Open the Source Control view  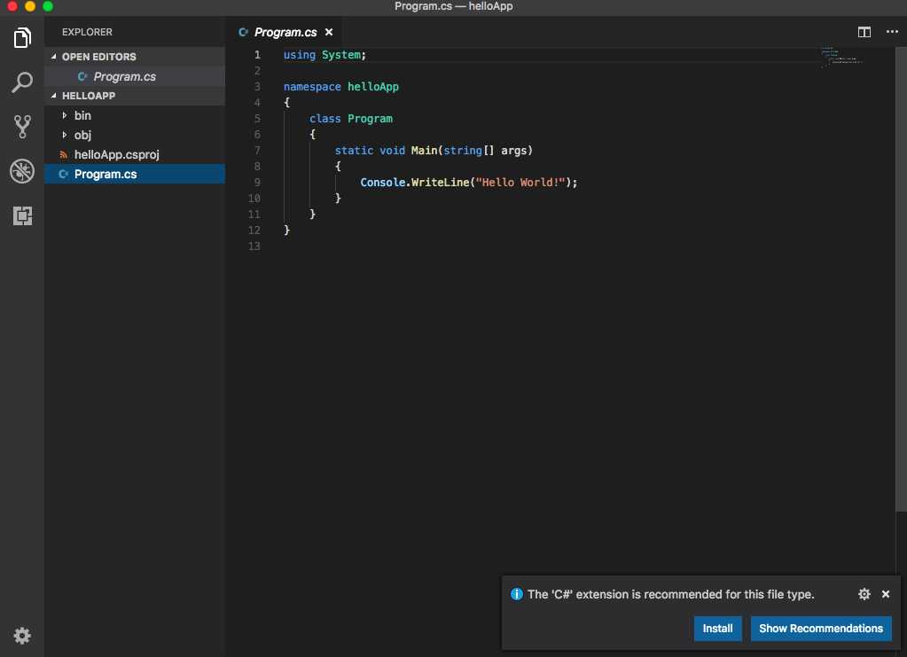click(22, 127)
